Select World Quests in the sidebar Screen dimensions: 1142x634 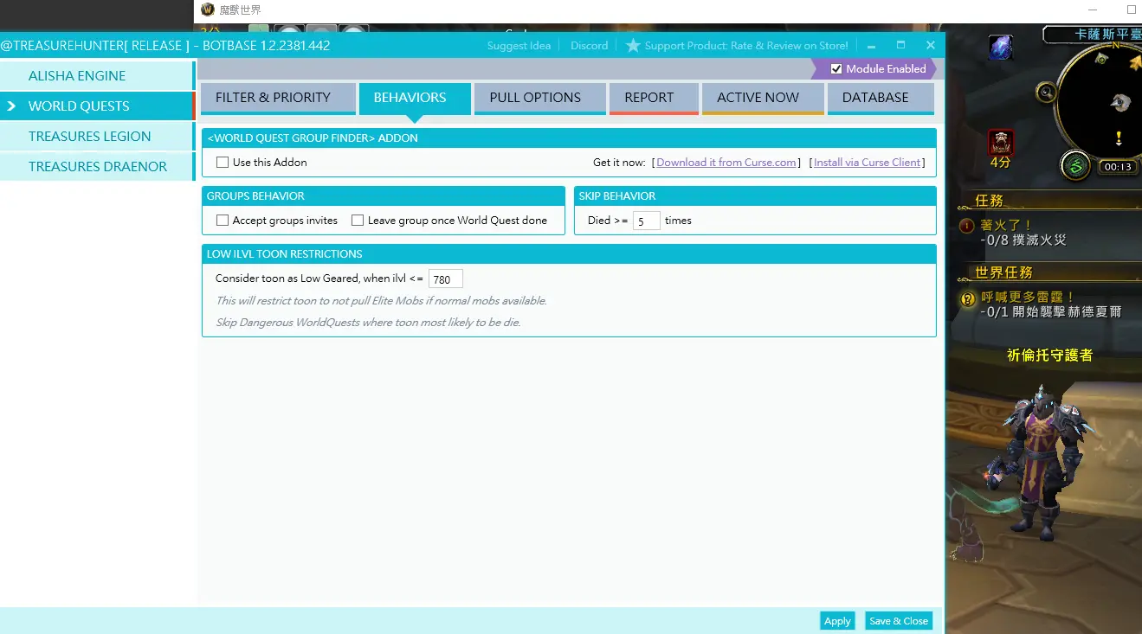97,106
